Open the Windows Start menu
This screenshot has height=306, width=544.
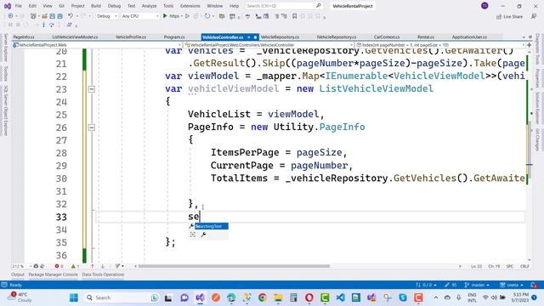pyautogui.click(x=74, y=297)
